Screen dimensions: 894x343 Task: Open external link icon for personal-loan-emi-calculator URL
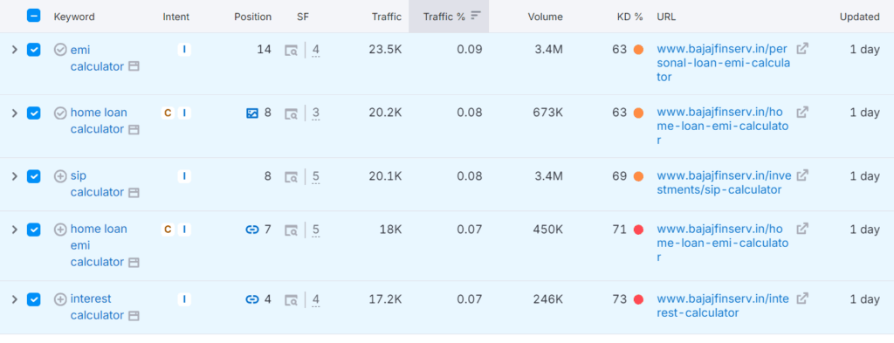(802, 49)
